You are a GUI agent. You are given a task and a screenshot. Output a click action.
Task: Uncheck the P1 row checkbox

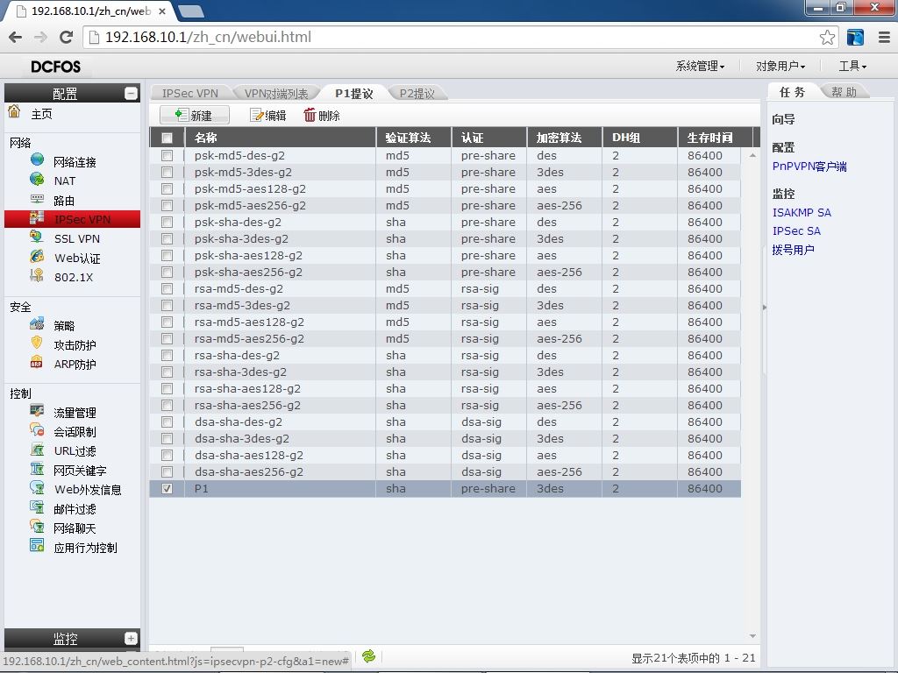click(167, 489)
